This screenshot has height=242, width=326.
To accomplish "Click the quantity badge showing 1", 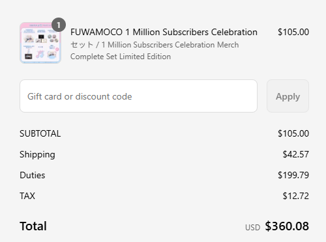I will (59, 25).
